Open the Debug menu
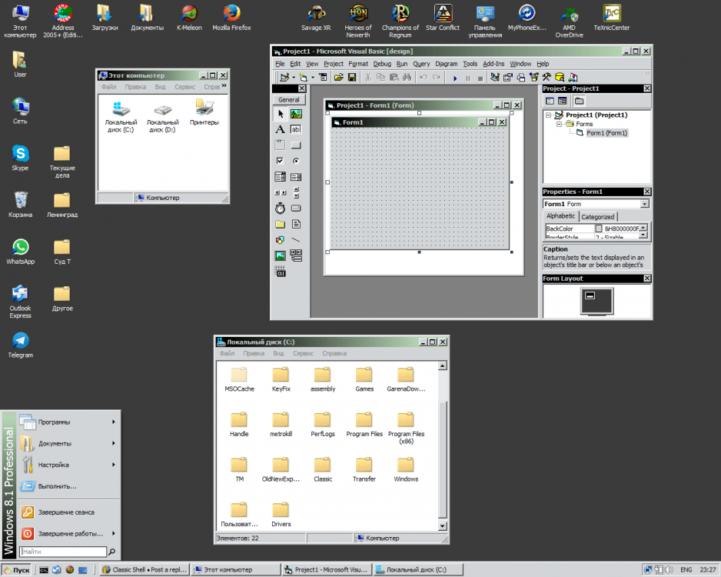 coord(382,64)
